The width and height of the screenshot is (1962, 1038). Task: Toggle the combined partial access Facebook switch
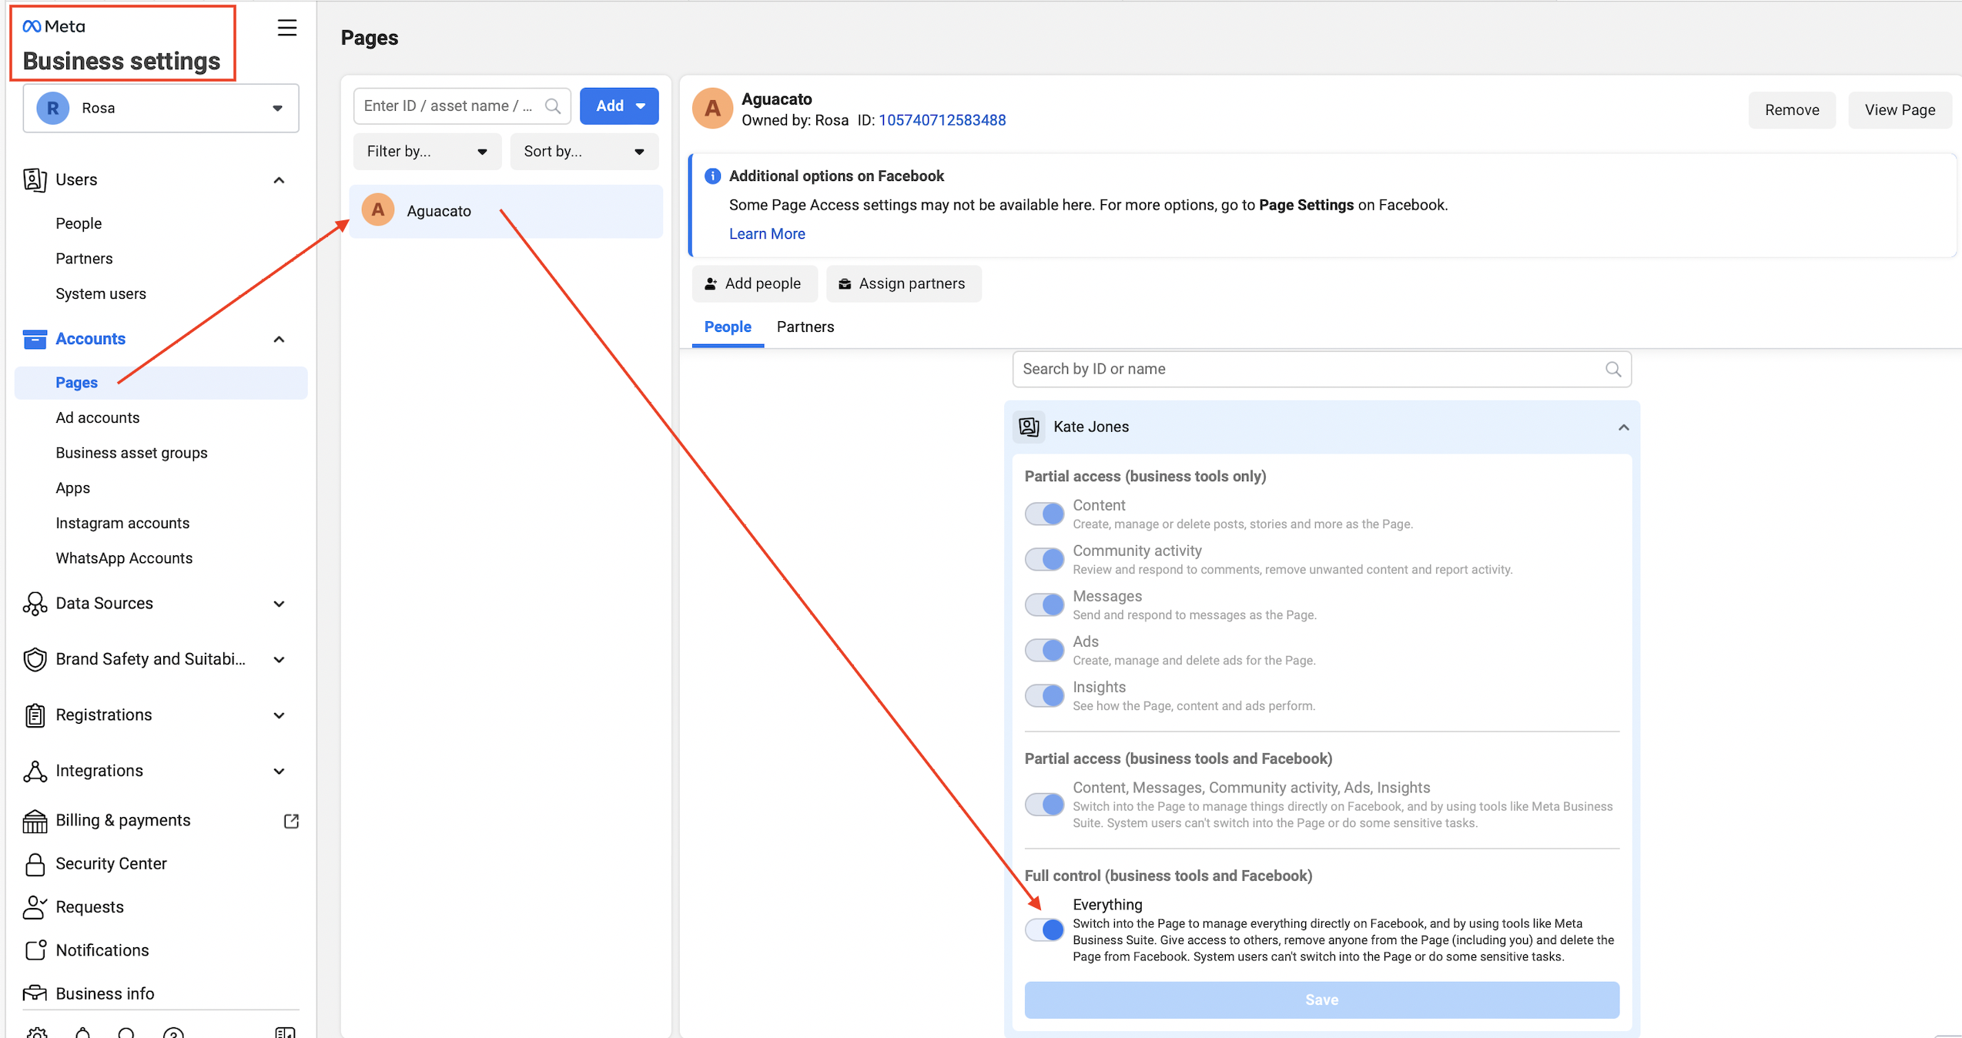[x=1044, y=805]
